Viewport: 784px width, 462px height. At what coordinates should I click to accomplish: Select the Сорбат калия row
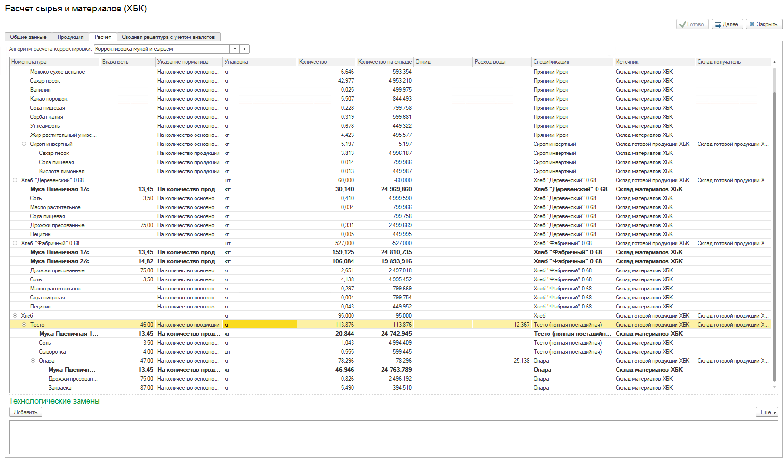[390, 117]
